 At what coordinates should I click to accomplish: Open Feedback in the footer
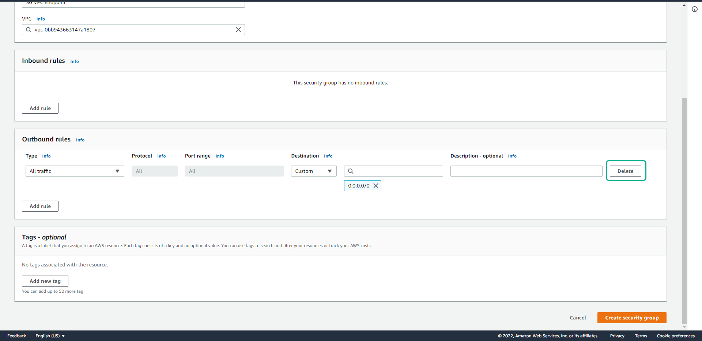(16, 336)
